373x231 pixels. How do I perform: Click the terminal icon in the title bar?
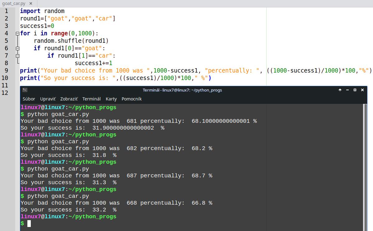click(25, 90)
